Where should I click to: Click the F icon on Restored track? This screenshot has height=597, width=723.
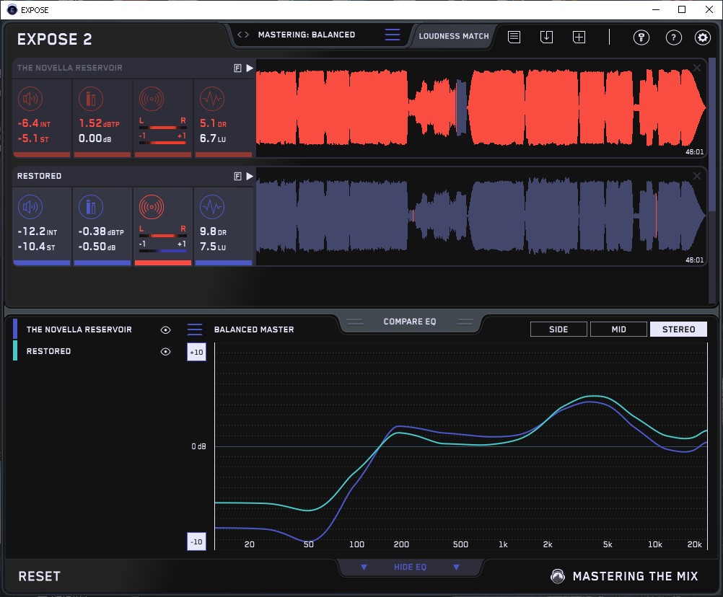(x=237, y=176)
